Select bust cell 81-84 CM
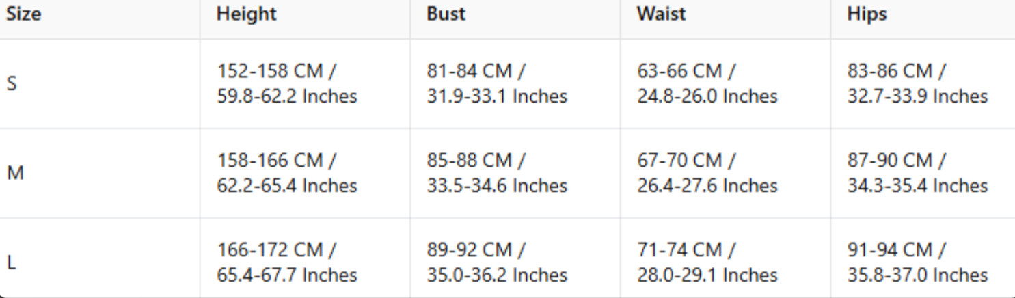The image size is (1015, 298). (x=497, y=83)
